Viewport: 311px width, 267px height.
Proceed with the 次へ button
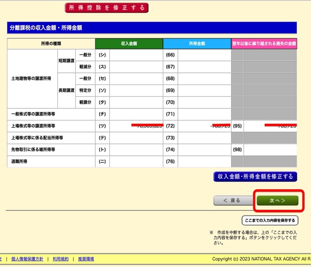point(277,200)
